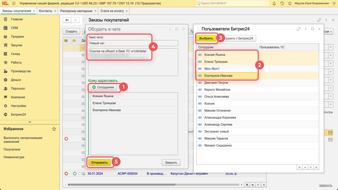Open favorites star in the top bar
The image size is (338, 190).
point(290,3)
